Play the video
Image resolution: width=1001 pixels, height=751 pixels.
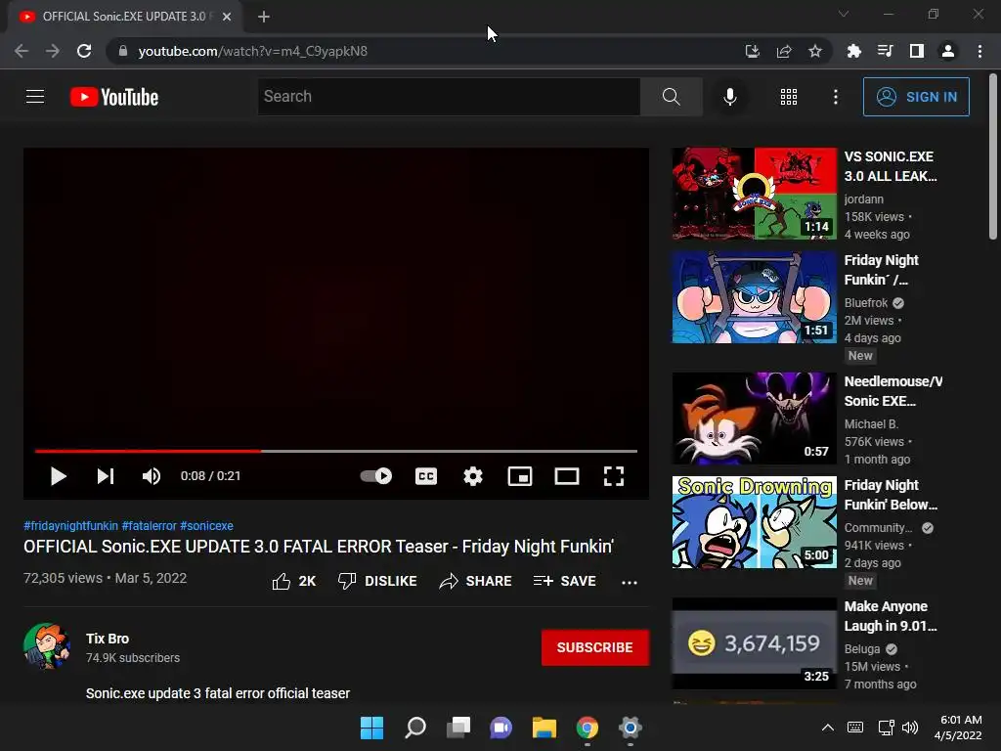[58, 476]
